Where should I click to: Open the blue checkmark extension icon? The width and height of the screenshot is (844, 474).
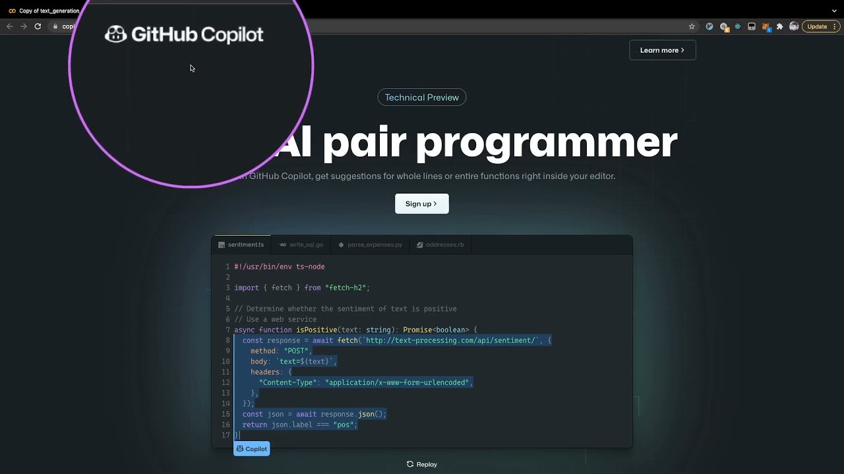(709, 26)
